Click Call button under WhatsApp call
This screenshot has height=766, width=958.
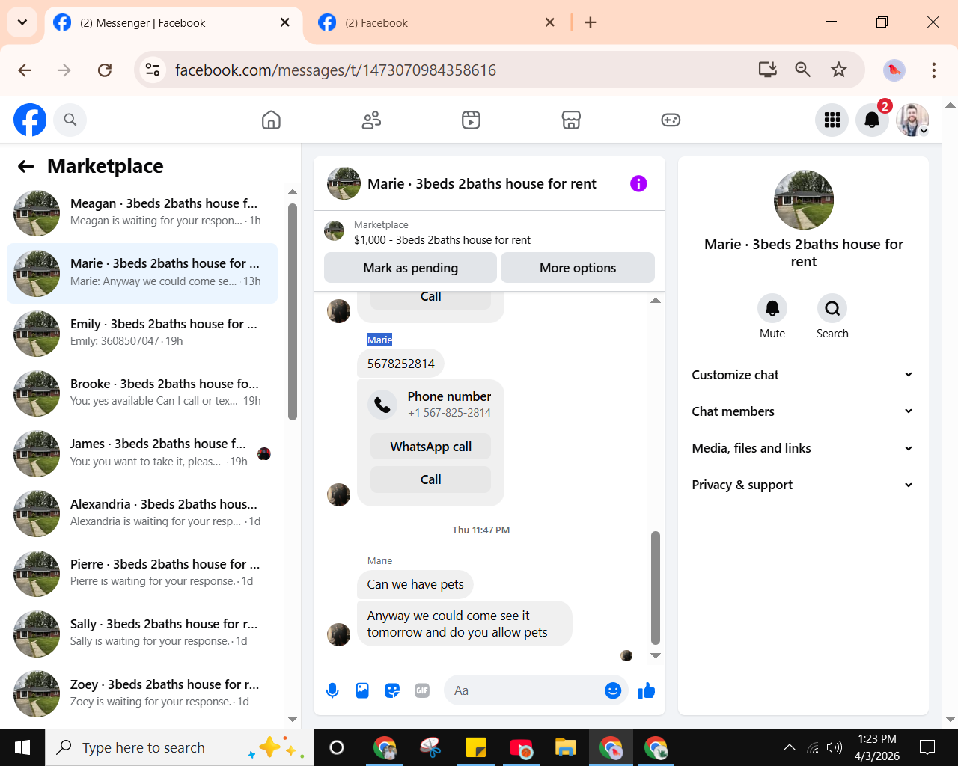430,479
